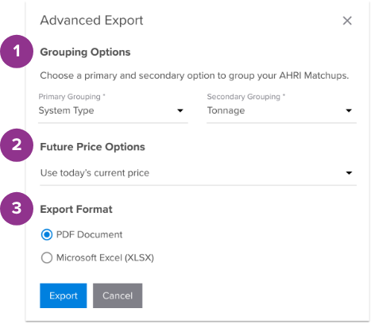Select the Microsoft Excel (XLSX) radio button
Image resolution: width=371 pixels, height=324 pixels.
pos(47,257)
